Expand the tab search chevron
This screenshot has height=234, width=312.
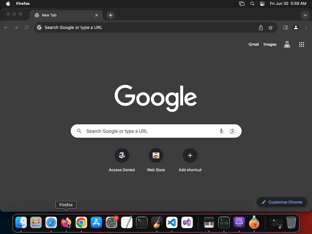point(305,15)
